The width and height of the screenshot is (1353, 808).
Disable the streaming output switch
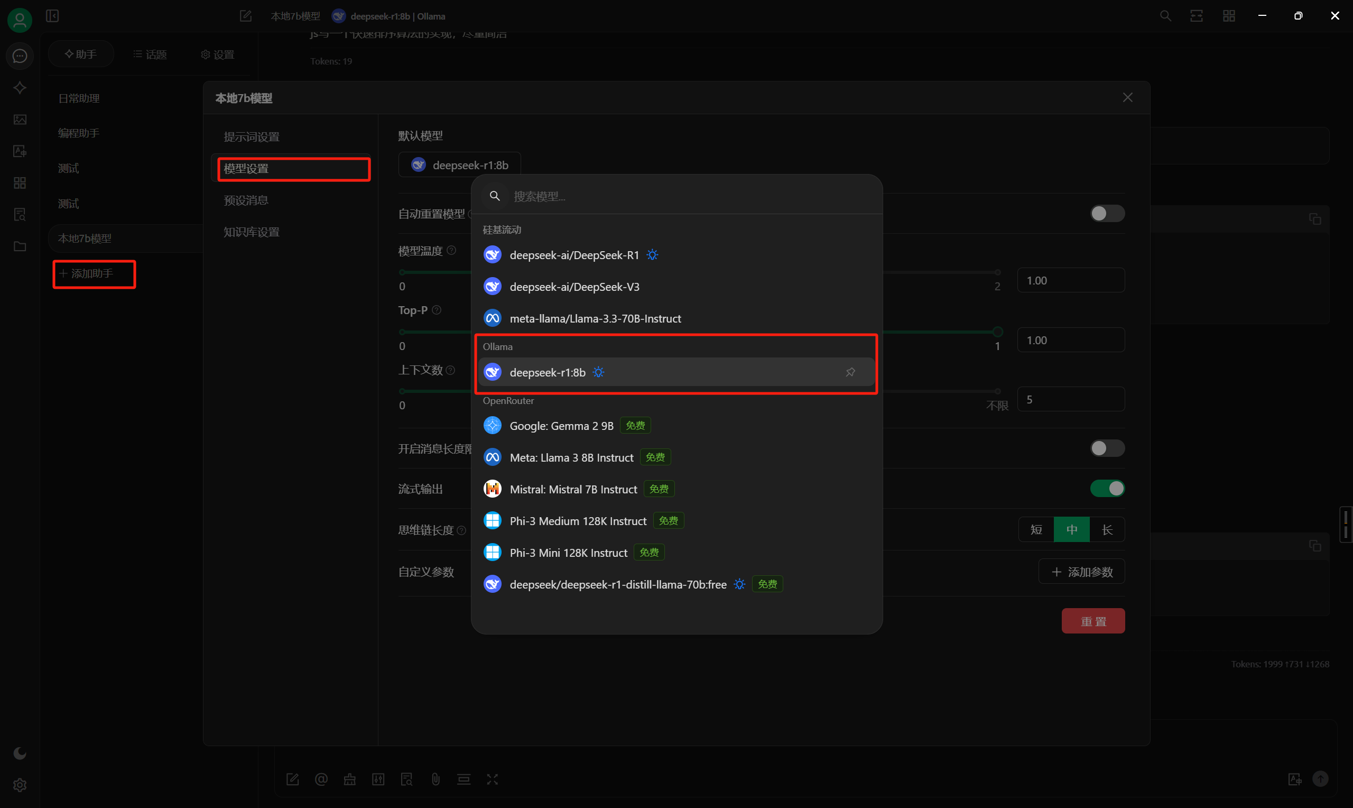1107,489
